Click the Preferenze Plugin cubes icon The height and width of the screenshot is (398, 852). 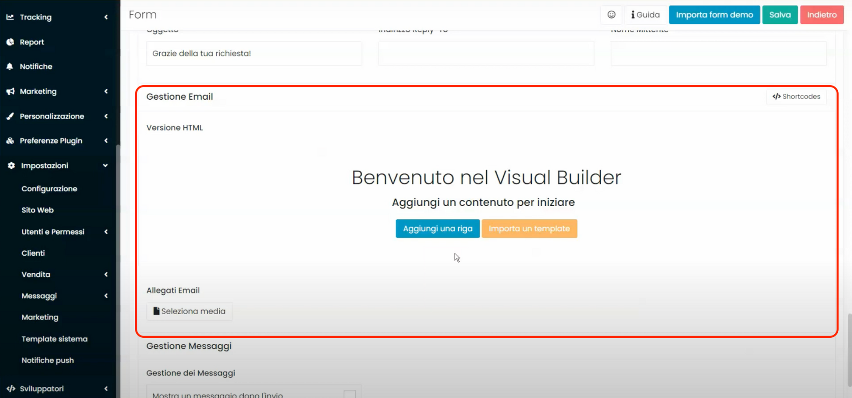point(10,140)
